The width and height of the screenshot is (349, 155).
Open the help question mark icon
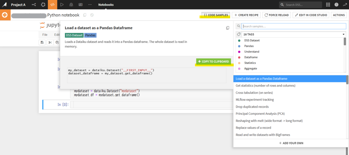point(336,5)
